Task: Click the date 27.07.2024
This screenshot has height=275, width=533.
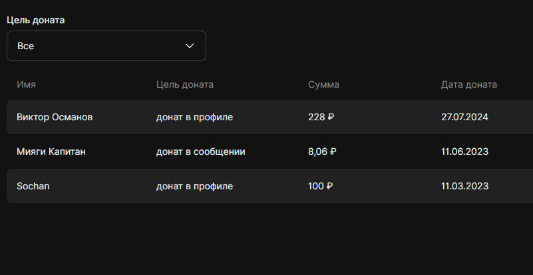Action: pyautogui.click(x=464, y=117)
